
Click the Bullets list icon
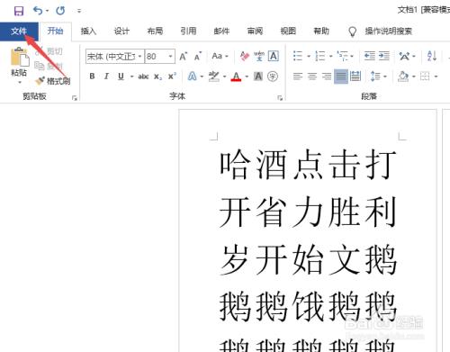[298, 56]
